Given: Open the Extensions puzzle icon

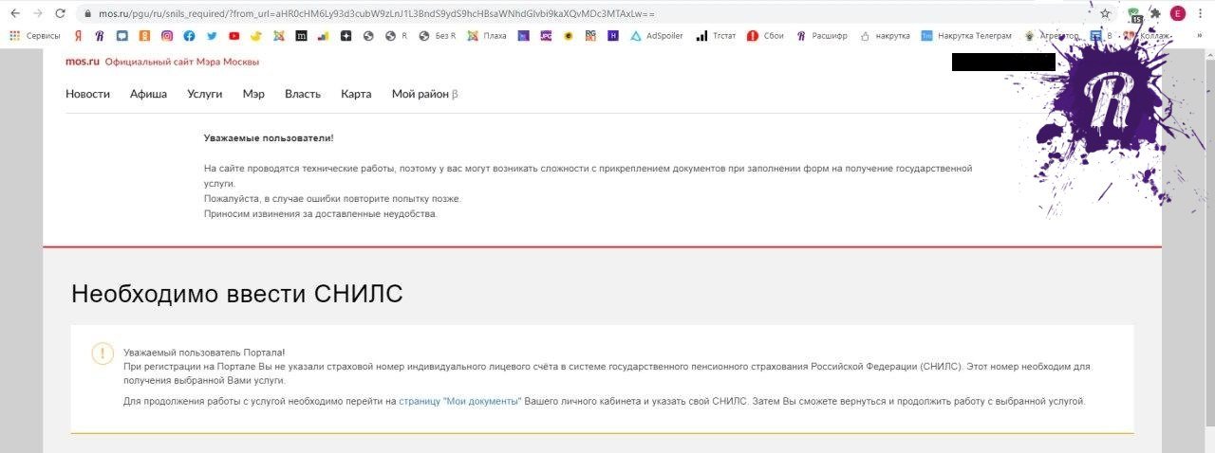Looking at the screenshot, I should click(x=1155, y=14).
